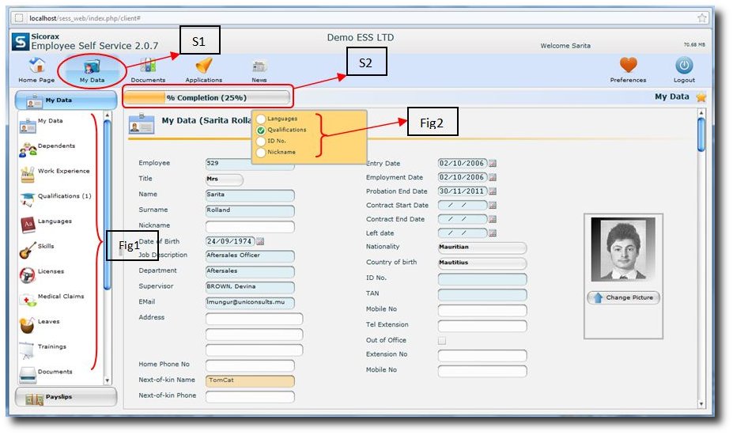
Task: Click the % Completion progress bar
Action: (x=207, y=97)
